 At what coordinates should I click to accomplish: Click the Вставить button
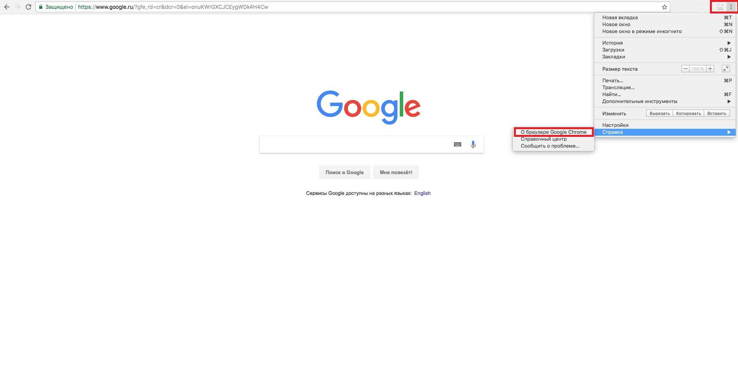coord(717,113)
